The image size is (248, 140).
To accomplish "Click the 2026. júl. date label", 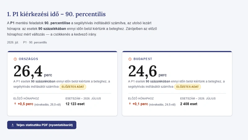I will pyautogui.click(x=13, y=42).
